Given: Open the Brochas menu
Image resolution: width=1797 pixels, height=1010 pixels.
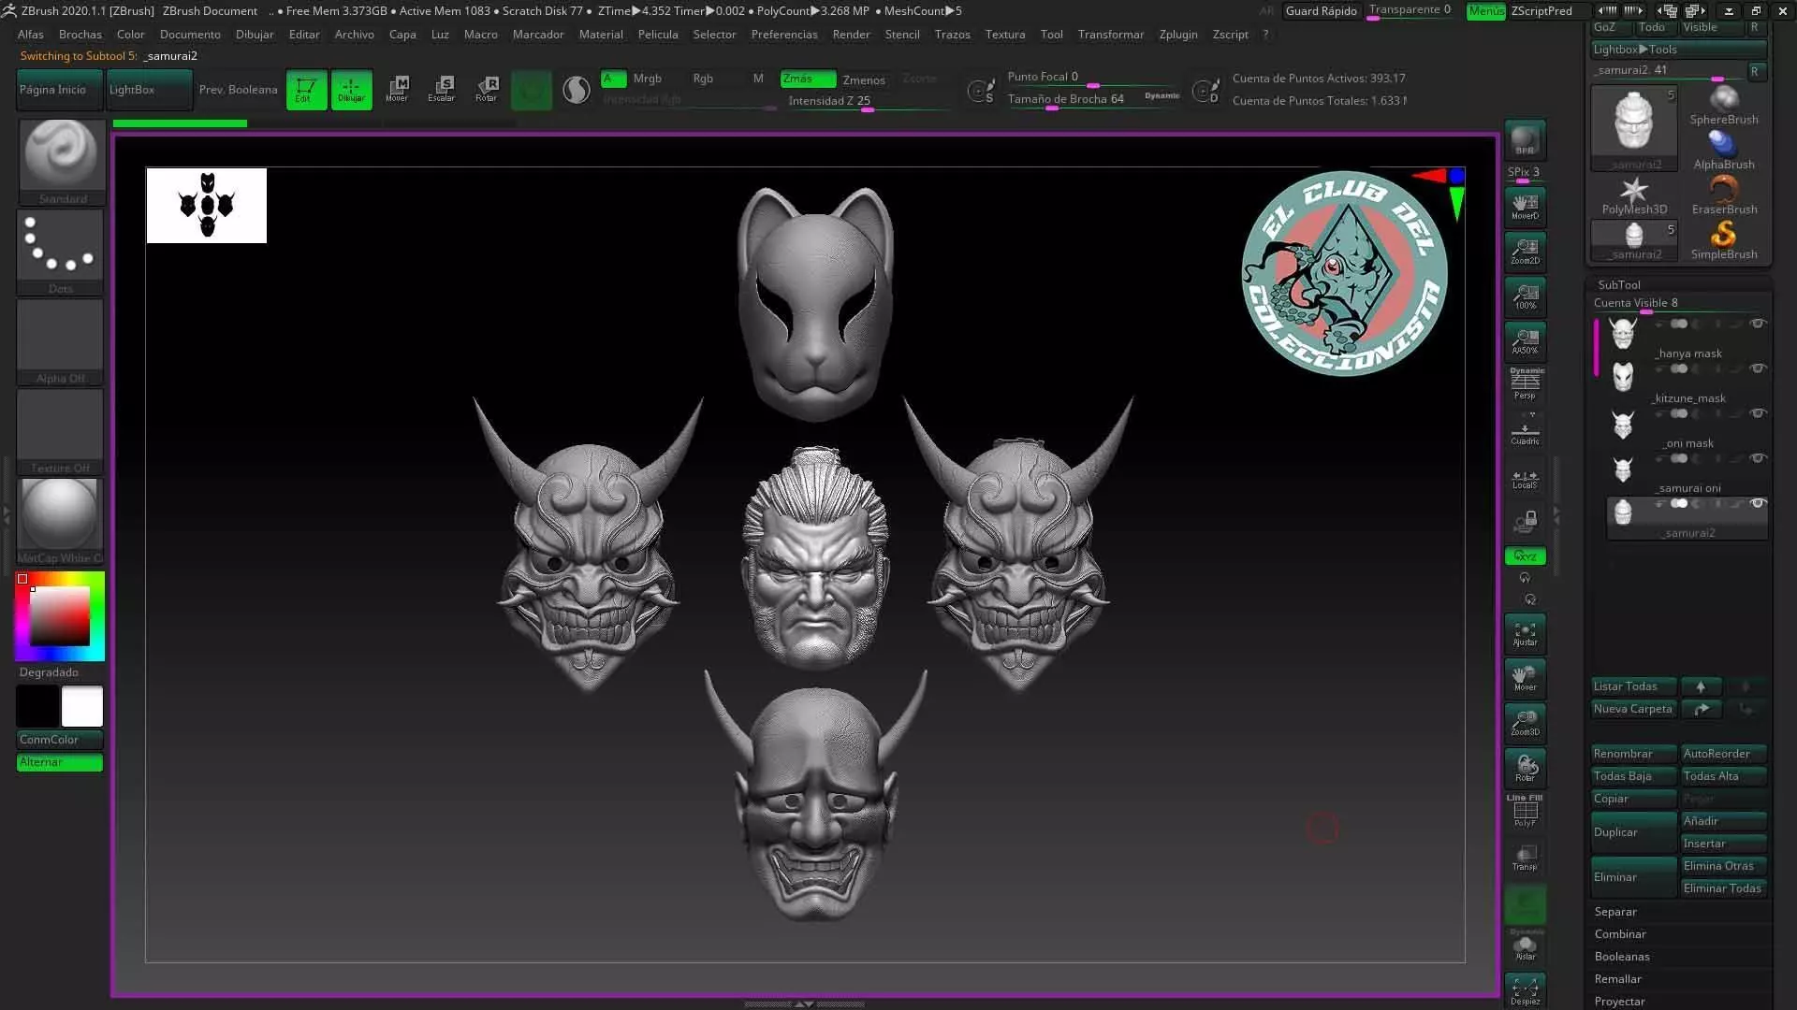Looking at the screenshot, I should coord(80,35).
